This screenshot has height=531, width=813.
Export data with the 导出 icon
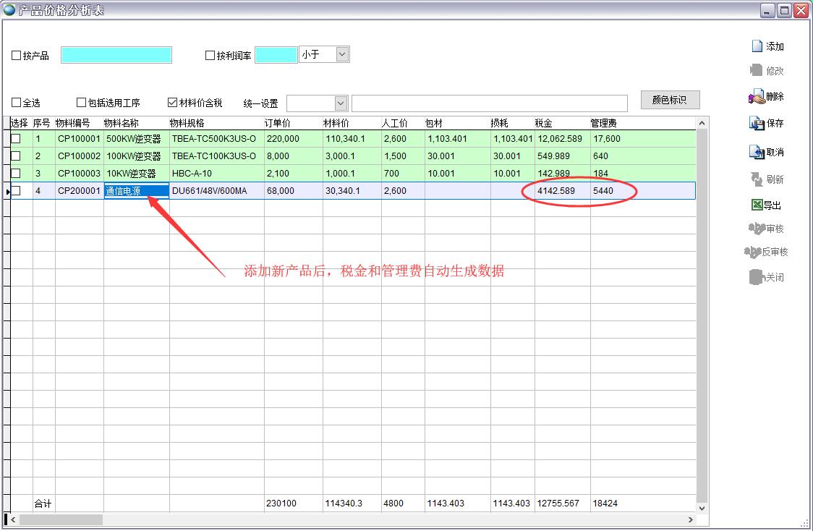pos(757,205)
